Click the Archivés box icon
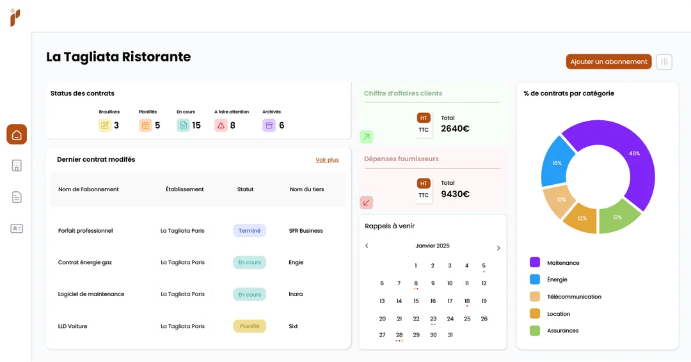The width and height of the screenshot is (691, 362). (269, 125)
